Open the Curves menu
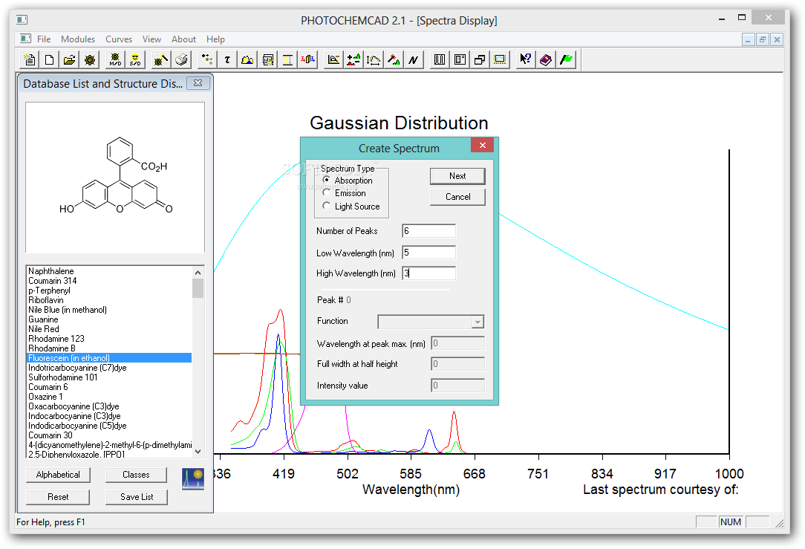Screen dimensions: 805x549 (119, 39)
